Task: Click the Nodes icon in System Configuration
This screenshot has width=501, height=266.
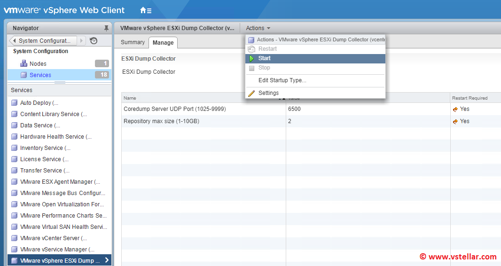Action: click(x=23, y=63)
